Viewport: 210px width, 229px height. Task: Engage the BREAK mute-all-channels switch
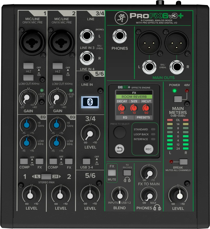[183, 162]
